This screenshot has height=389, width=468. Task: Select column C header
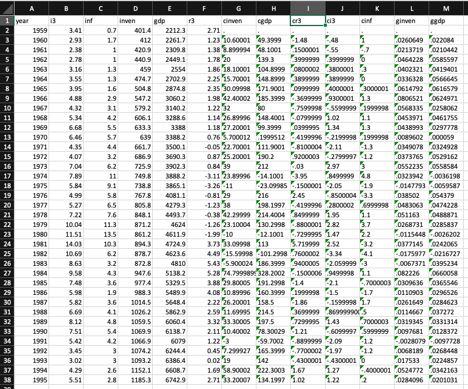coord(101,8)
